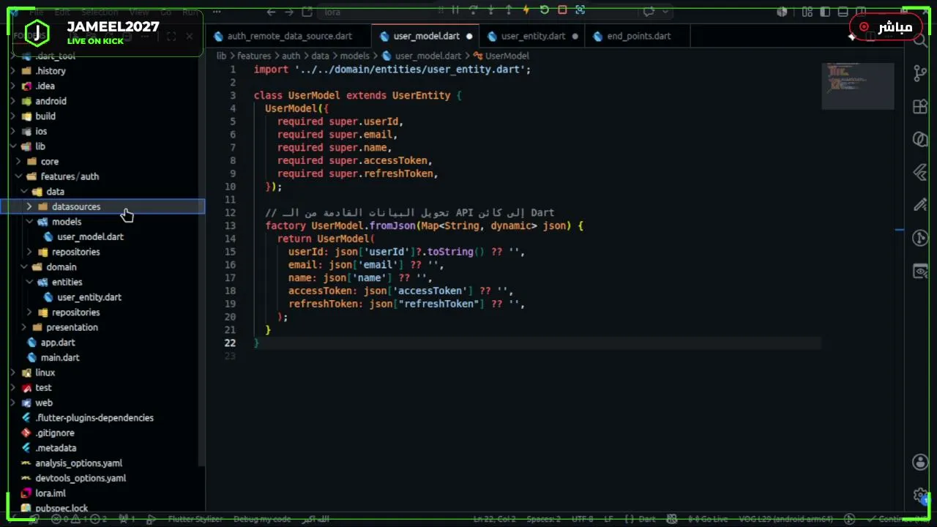Open the Extensions view icon

[x=920, y=107]
